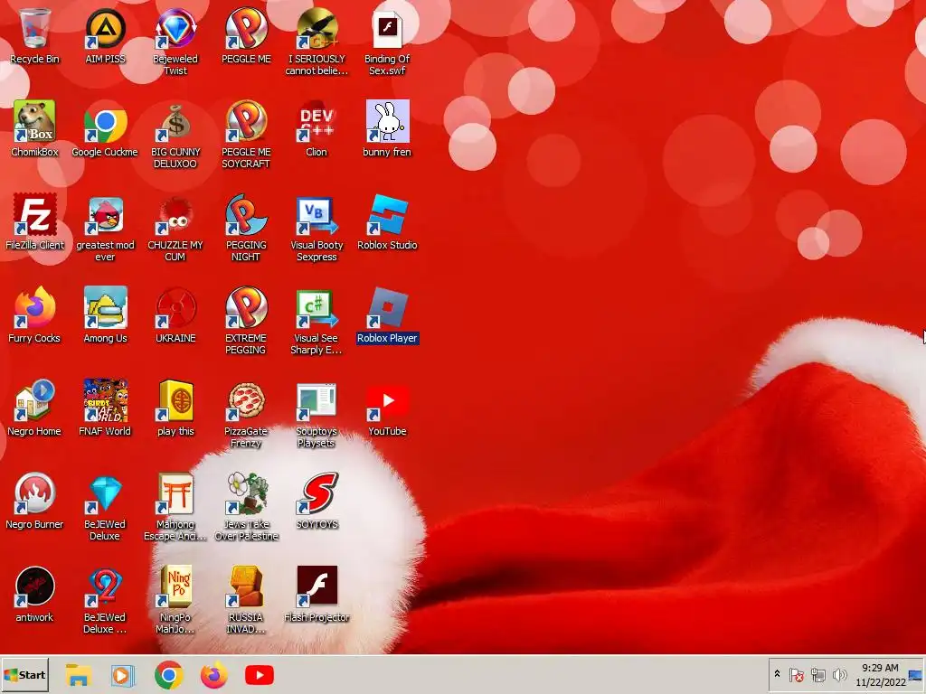Open the Recycle Bin icon

point(35,36)
